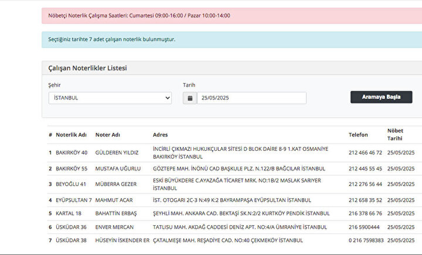The width and height of the screenshot is (422, 255).
Task: Click the ESKİ BÜYÜKDERE C.AYAZAĞA address
Action: [x=237, y=184]
